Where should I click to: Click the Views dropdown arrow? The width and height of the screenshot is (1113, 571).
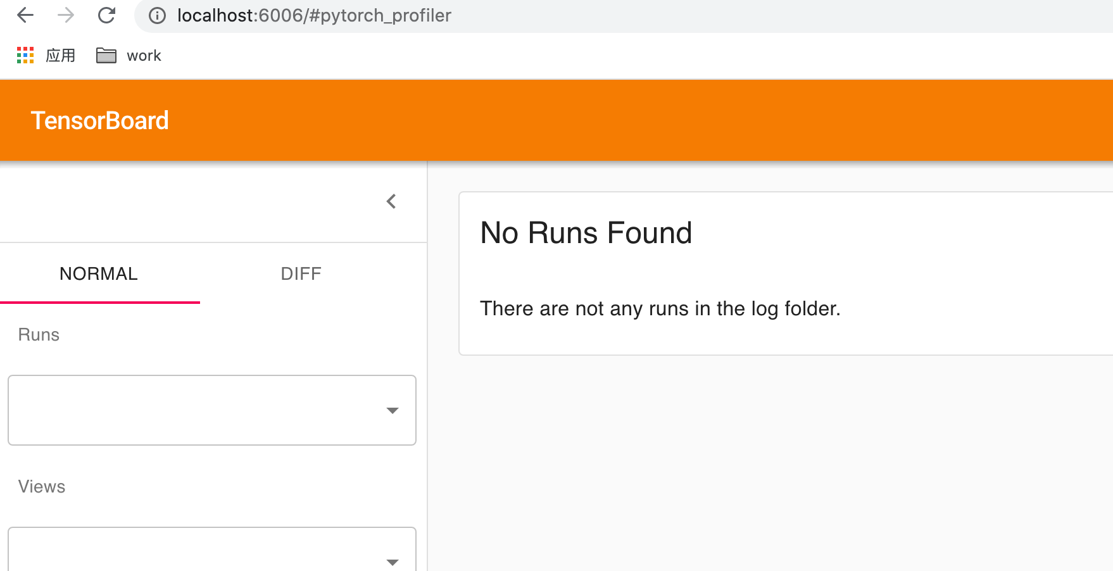pos(393,562)
